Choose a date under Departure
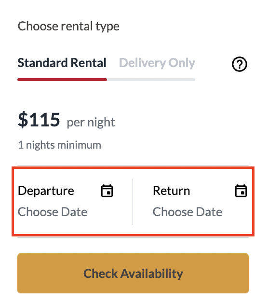The image size is (268, 304). tap(53, 212)
